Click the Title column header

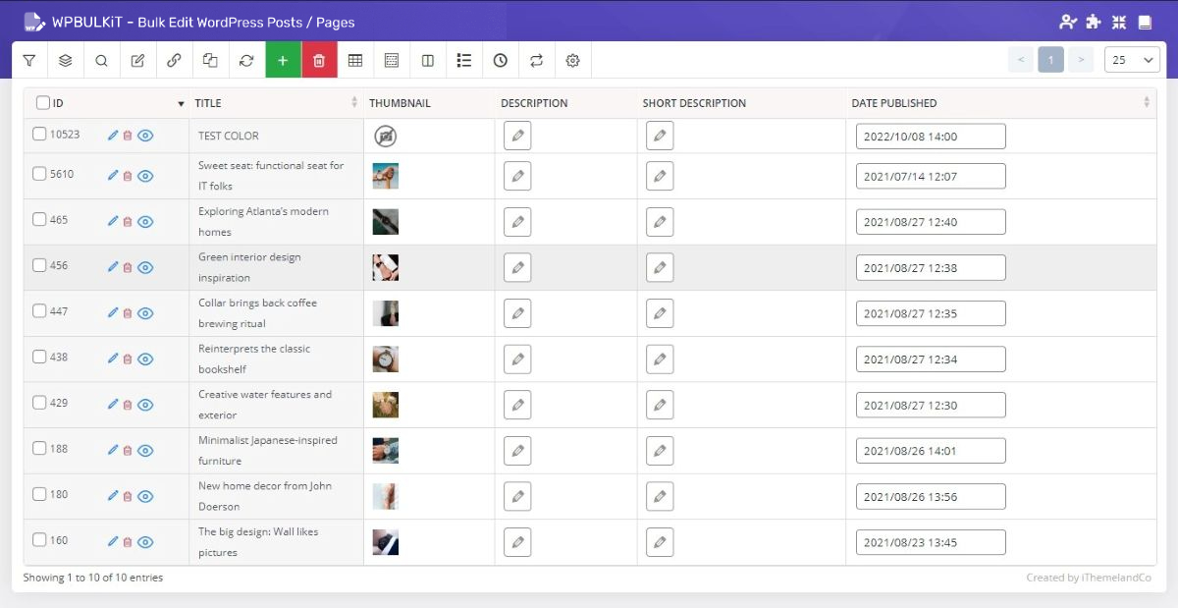click(x=208, y=103)
